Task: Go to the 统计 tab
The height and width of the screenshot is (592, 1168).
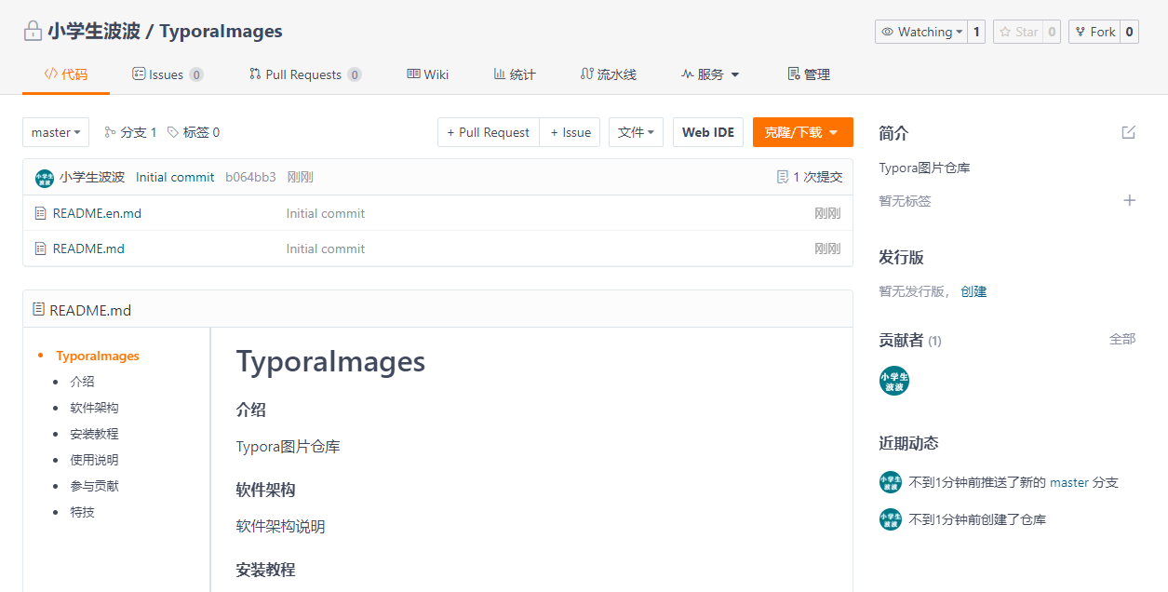Action: [x=515, y=74]
